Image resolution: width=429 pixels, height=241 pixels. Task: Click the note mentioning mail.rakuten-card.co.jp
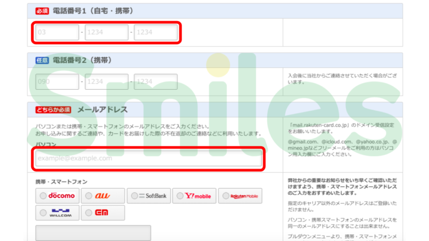[341, 128]
